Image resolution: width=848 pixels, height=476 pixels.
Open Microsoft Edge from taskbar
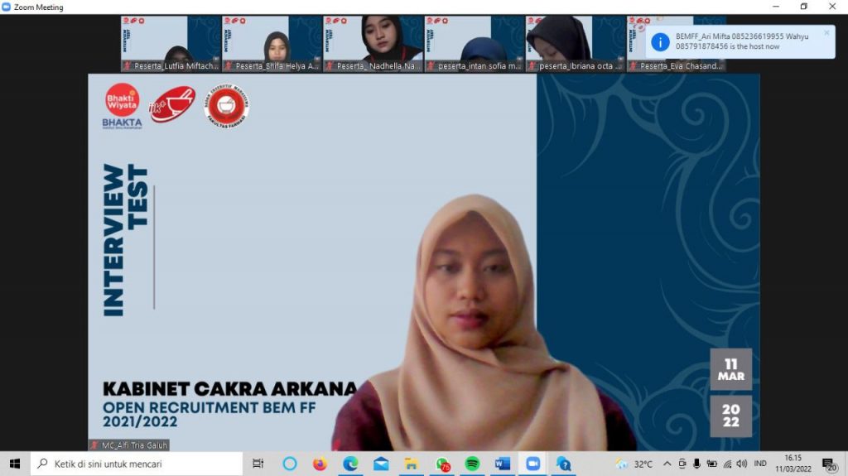coord(350,464)
